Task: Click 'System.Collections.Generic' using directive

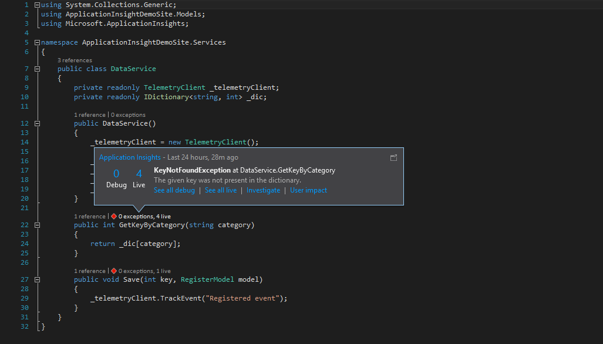Action: pyautogui.click(x=119, y=5)
